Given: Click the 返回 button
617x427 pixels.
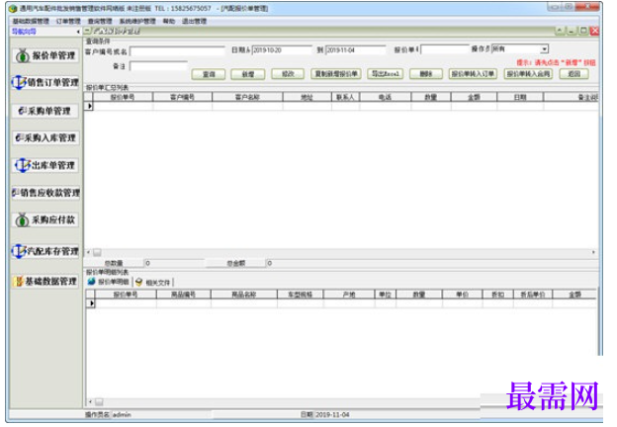Looking at the screenshot, I should 574,73.
